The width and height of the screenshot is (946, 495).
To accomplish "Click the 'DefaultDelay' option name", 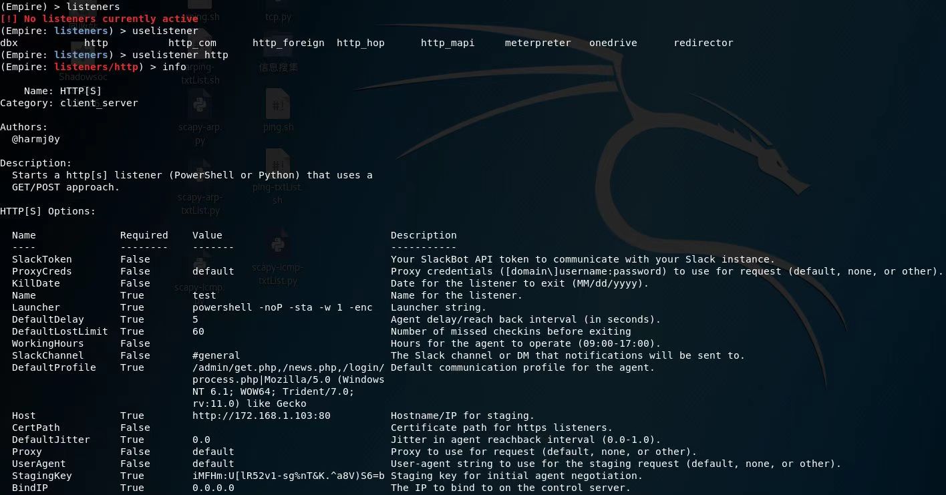I will tap(48, 319).
